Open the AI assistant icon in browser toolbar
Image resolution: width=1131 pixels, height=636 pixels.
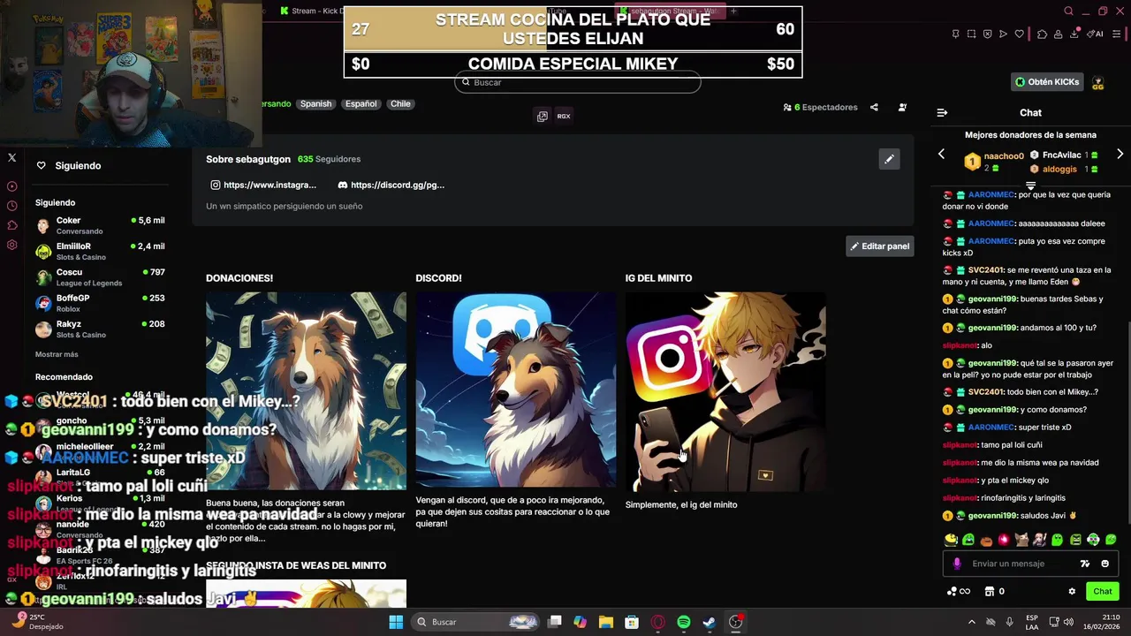tap(1096, 34)
